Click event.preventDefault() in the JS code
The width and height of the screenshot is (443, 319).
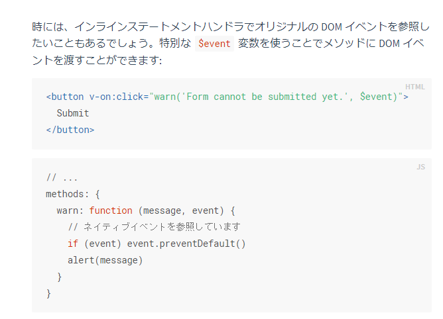186,244
